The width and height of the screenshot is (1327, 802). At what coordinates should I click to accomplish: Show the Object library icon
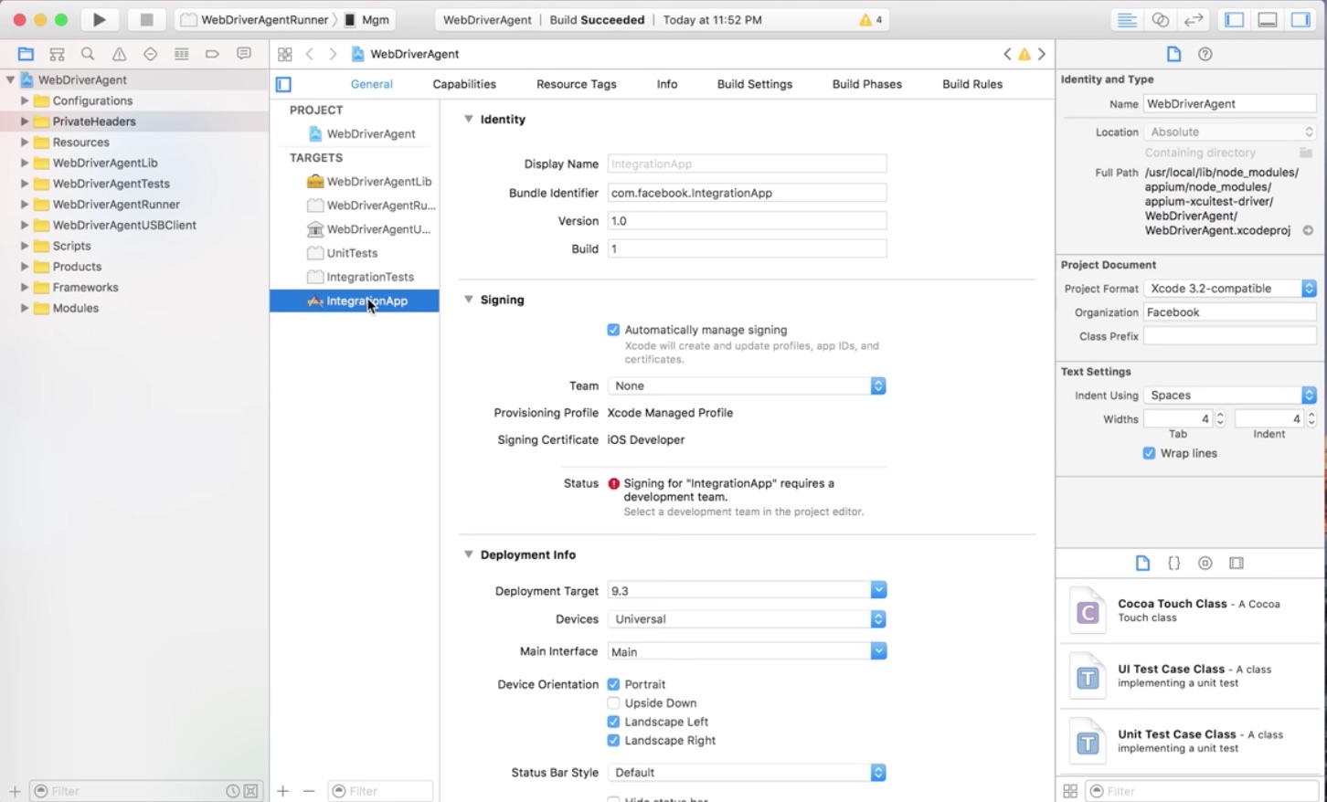(x=1205, y=563)
